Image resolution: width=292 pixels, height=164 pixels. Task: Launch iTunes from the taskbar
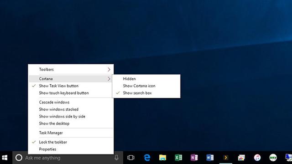point(257,158)
